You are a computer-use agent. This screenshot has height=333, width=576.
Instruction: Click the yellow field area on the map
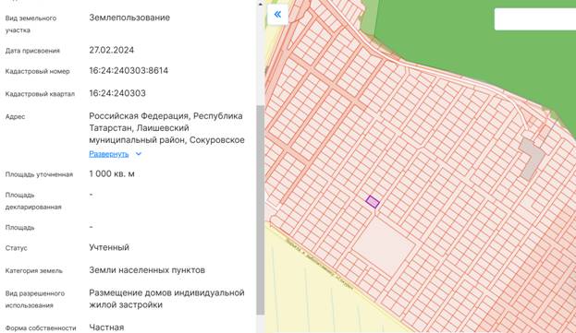click(313, 293)
